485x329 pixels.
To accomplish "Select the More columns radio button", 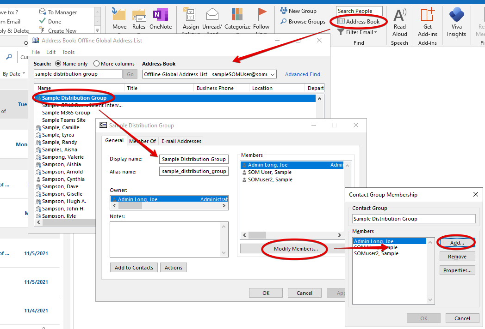I will click(96, 64).
